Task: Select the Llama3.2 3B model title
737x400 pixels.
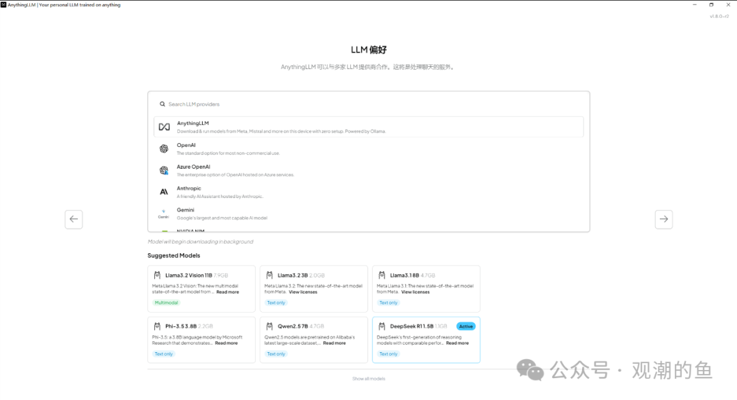Action: tap(292, 276)
